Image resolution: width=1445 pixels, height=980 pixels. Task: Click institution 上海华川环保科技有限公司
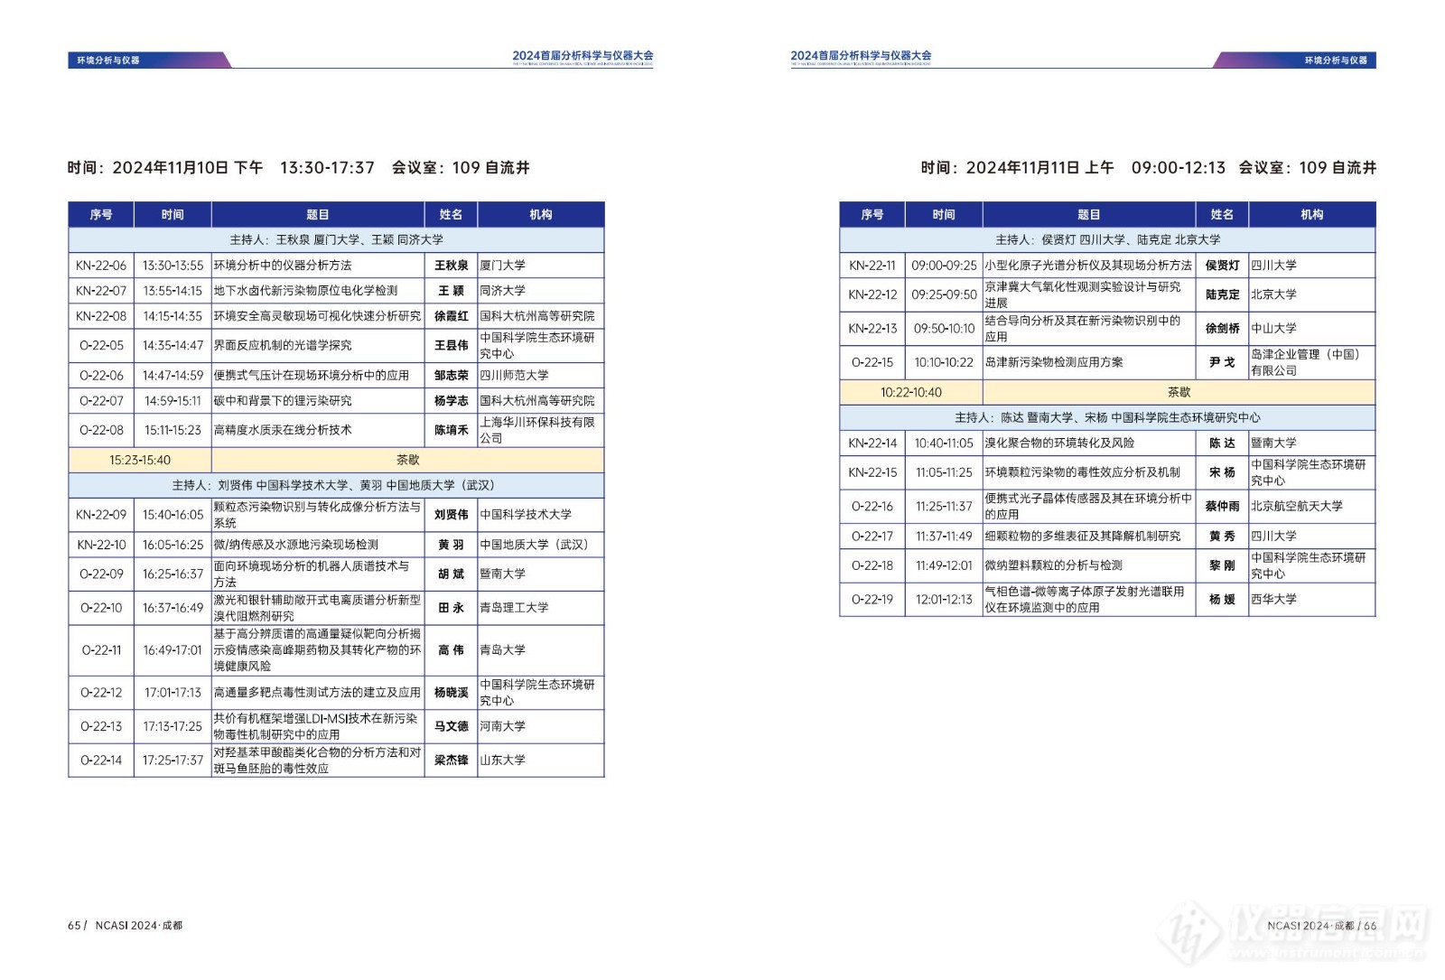click(x=537, y=430)
